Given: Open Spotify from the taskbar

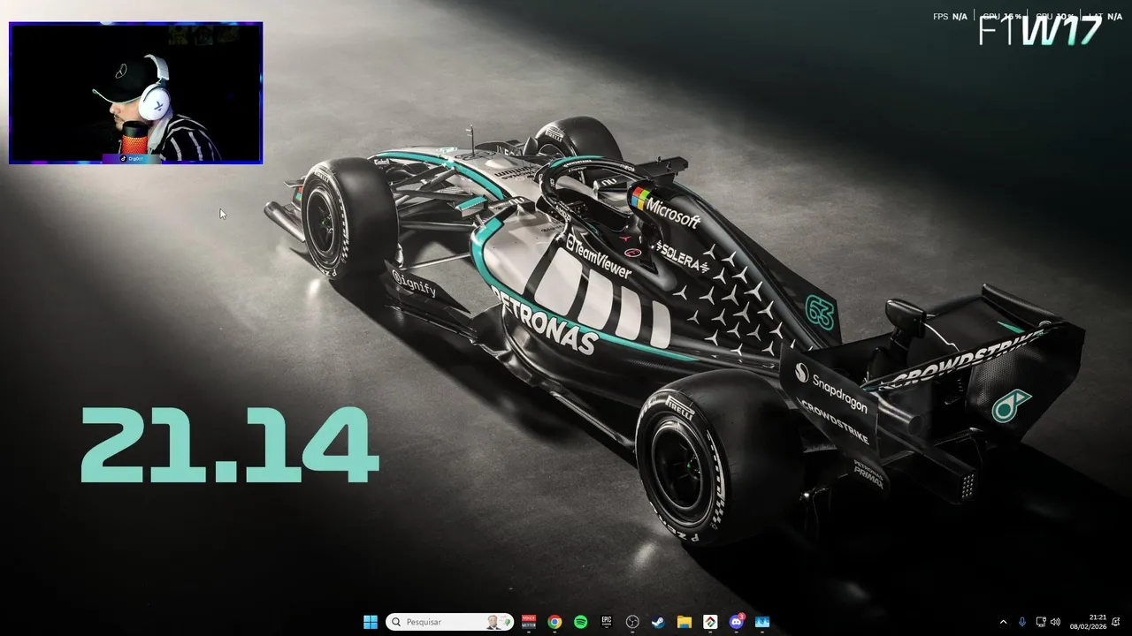Looking at the screenshot, I should click(580, 622).
